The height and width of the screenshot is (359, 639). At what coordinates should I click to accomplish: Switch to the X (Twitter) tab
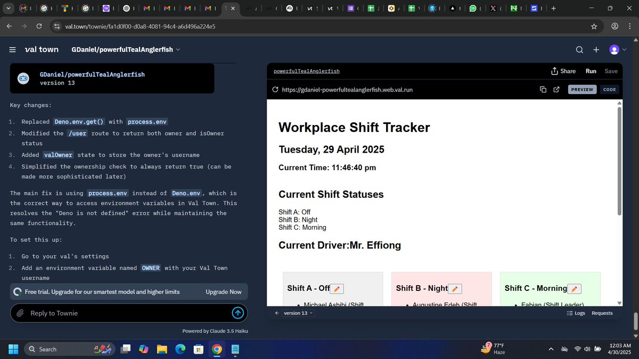(x=497, y=9)
